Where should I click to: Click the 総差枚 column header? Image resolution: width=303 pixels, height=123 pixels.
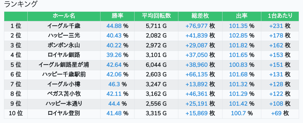(200, 16)
